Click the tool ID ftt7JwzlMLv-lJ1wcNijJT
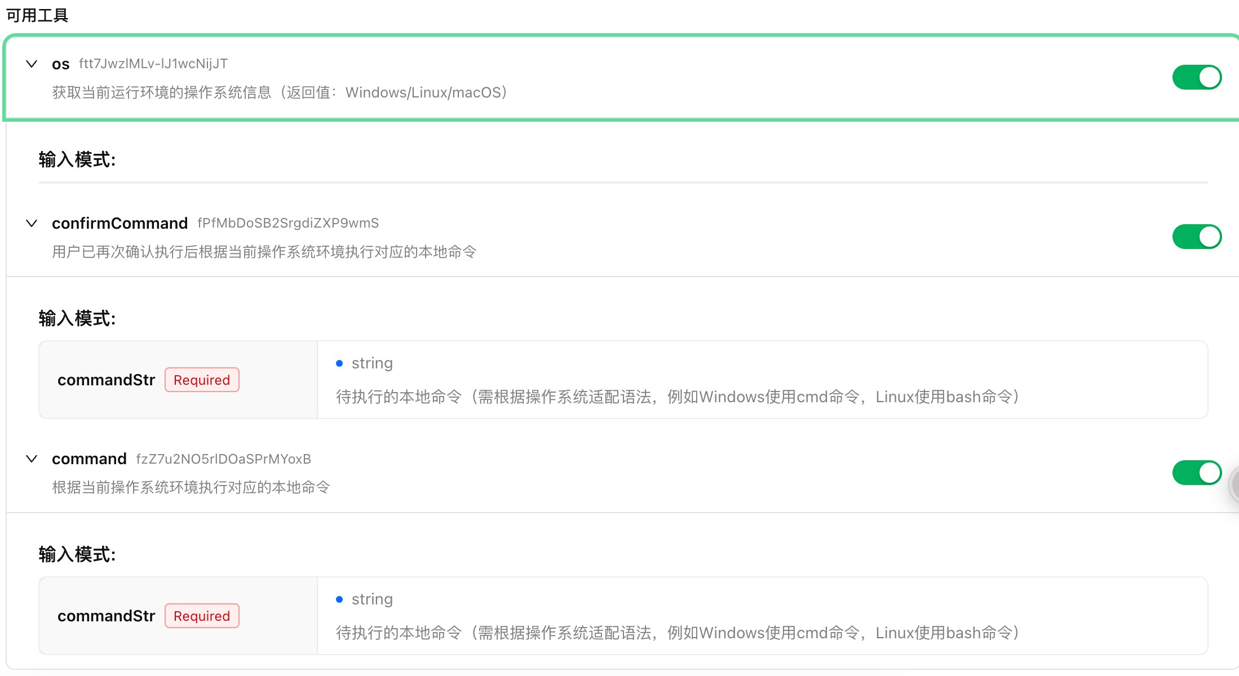This screenshot has width=1239, height=676. 153,64
